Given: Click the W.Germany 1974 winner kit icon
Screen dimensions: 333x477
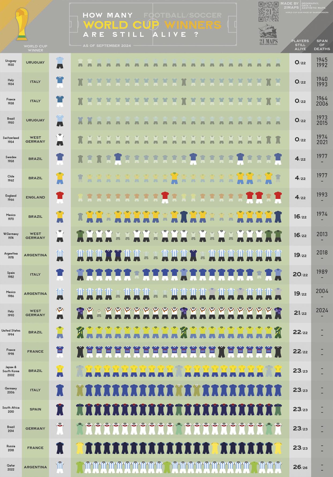Looking at the screenshot, I should 60,236.
